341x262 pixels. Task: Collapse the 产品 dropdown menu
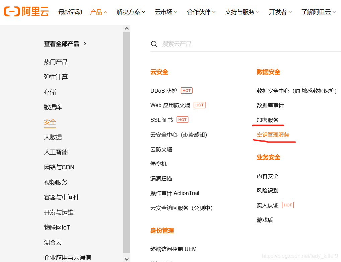(x=98, y=12)
